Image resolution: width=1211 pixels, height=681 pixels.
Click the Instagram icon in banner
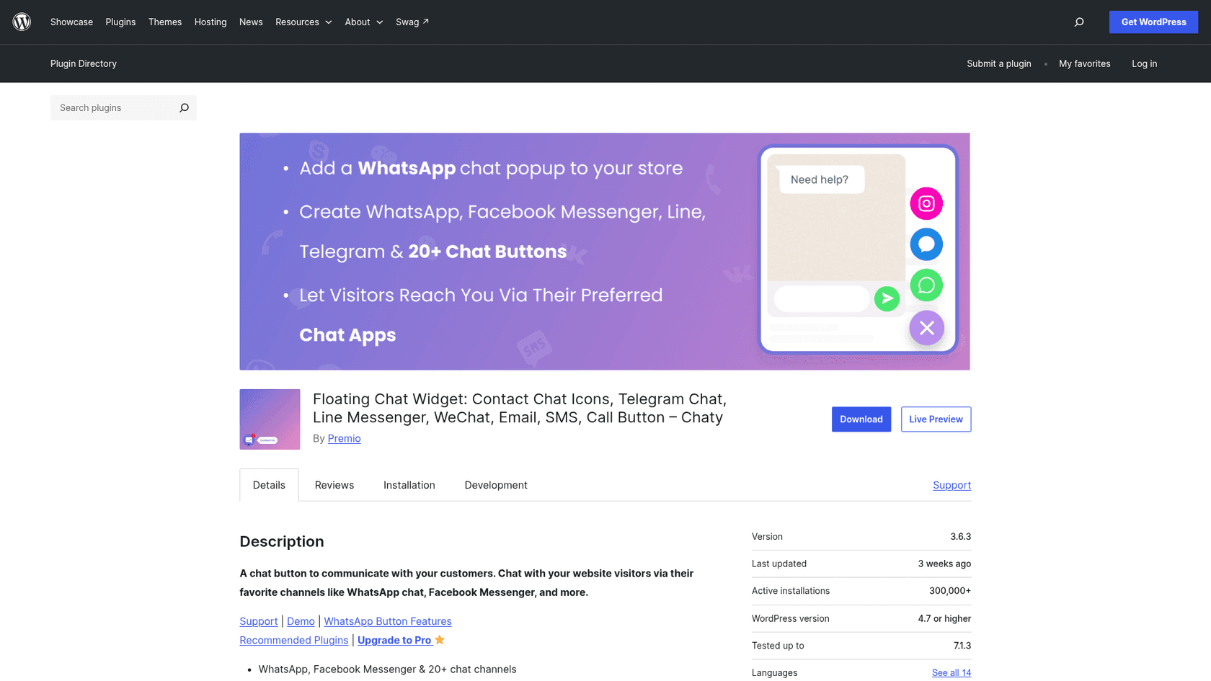coord(926,204)
